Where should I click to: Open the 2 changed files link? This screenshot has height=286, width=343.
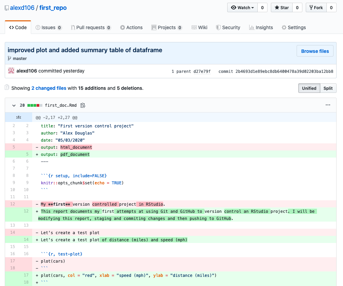49,88
